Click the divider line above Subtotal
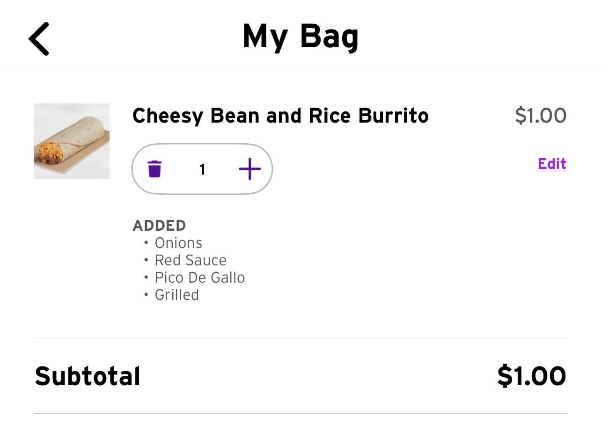This screenshot has width=601, height=424. tap(300, 337)
